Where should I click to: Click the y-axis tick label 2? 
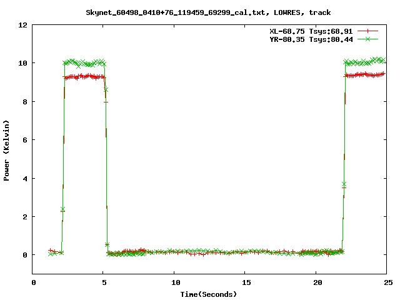pyautogui.click(x=25, y=217)
